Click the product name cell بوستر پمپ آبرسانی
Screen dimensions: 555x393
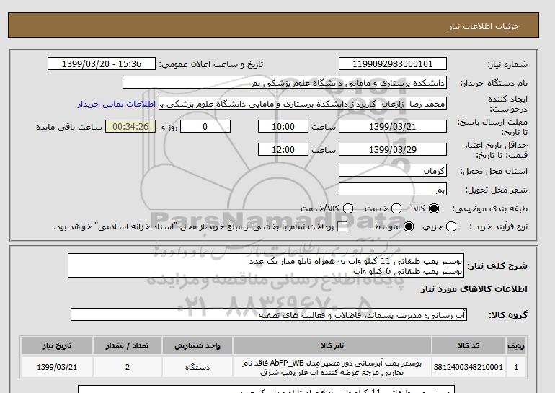pyautogui.click(x=332, y=368)
